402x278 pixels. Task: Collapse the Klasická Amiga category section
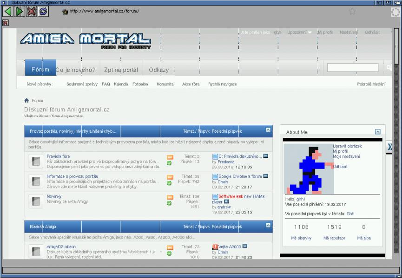[268, 225]
